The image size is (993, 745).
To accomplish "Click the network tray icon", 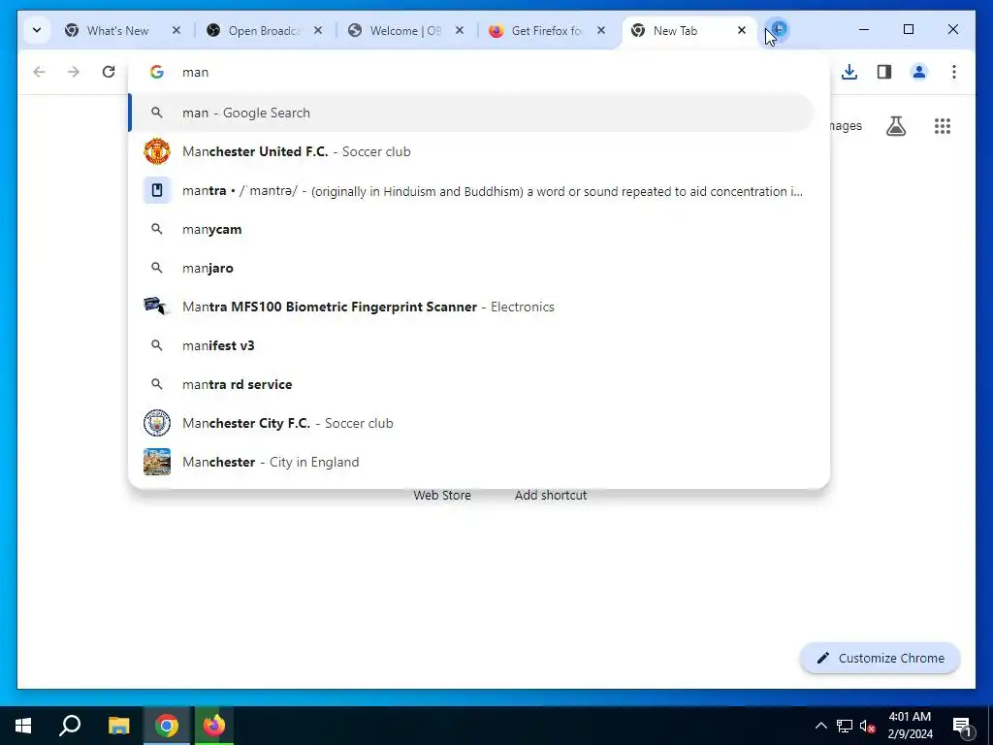I will click(x=845, y=726).
